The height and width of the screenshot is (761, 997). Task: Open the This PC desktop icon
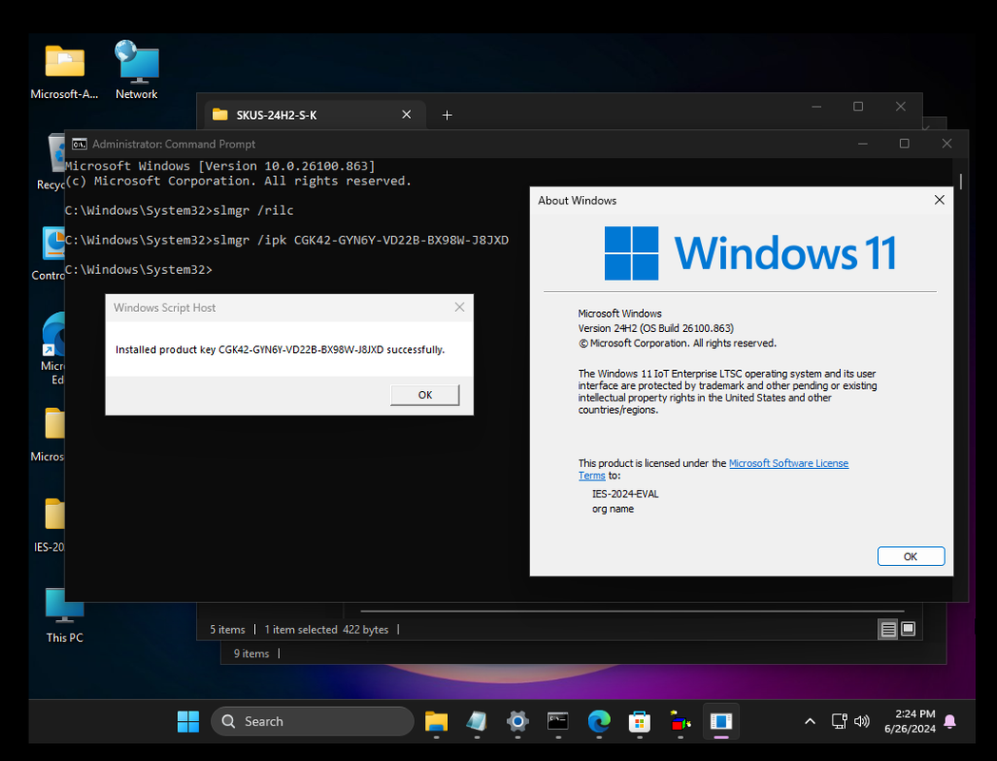click(65, 615)
